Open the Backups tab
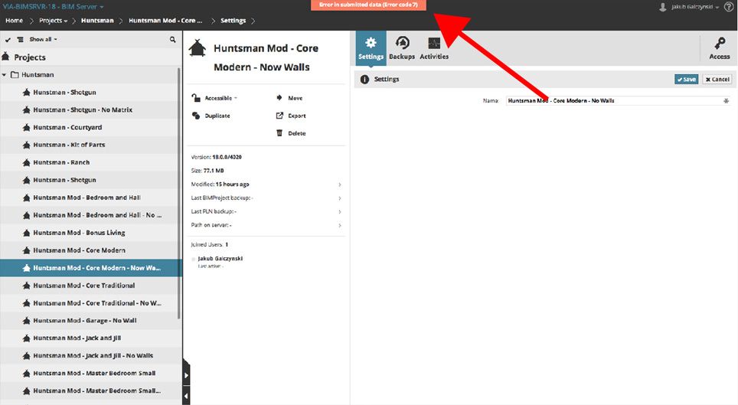Image resolution: width=738 pixels, height=405 pixels. tap(402, 47)
